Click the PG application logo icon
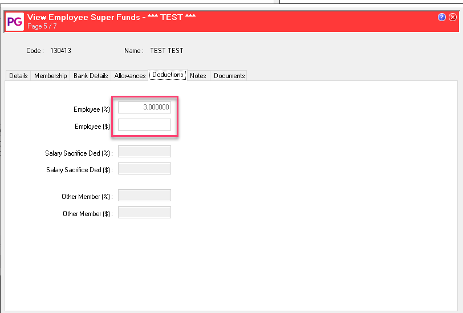This screenshot has height=313, width=463. tap(14, 22)
